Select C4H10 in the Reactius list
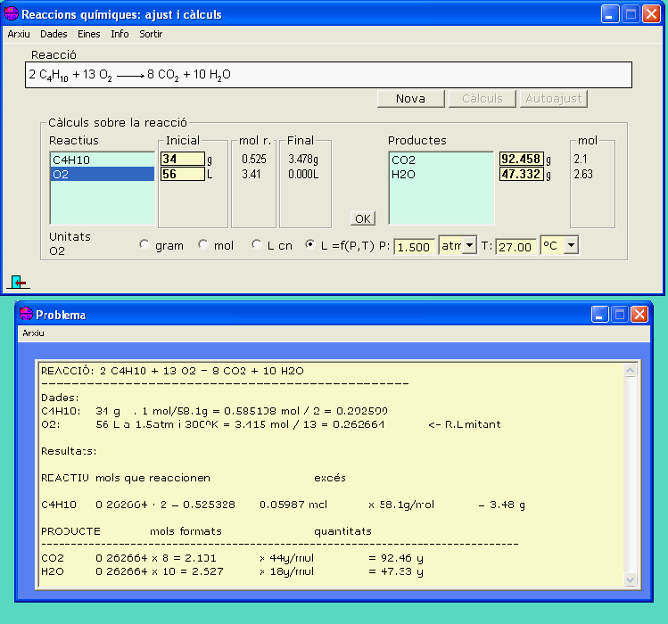This screenshot has width=668, height=624. [x=103, y=160]
